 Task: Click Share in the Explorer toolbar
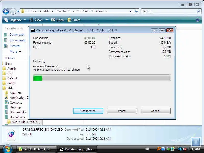pos(74,20)
